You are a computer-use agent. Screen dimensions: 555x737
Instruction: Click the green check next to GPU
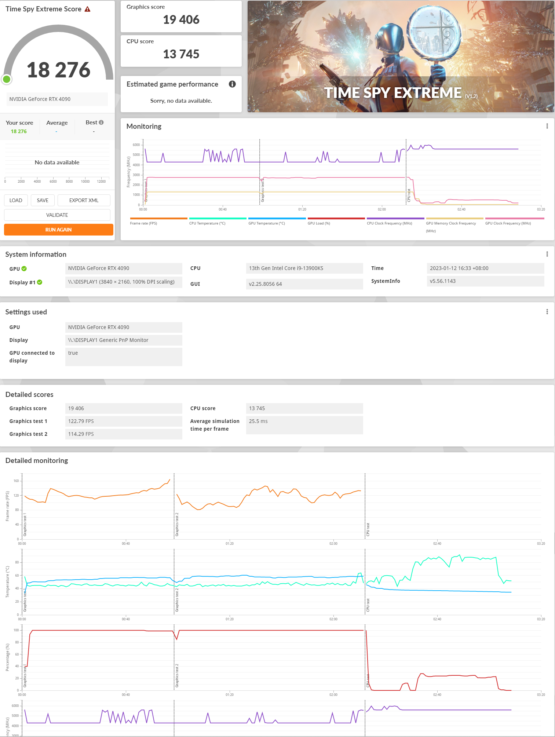(24, 269)
